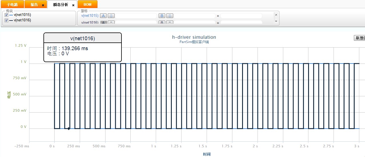The height and width of the screenshot is (157, 365).
Task: Set cursor A on v(net1016)
Action: click(103, 22)
